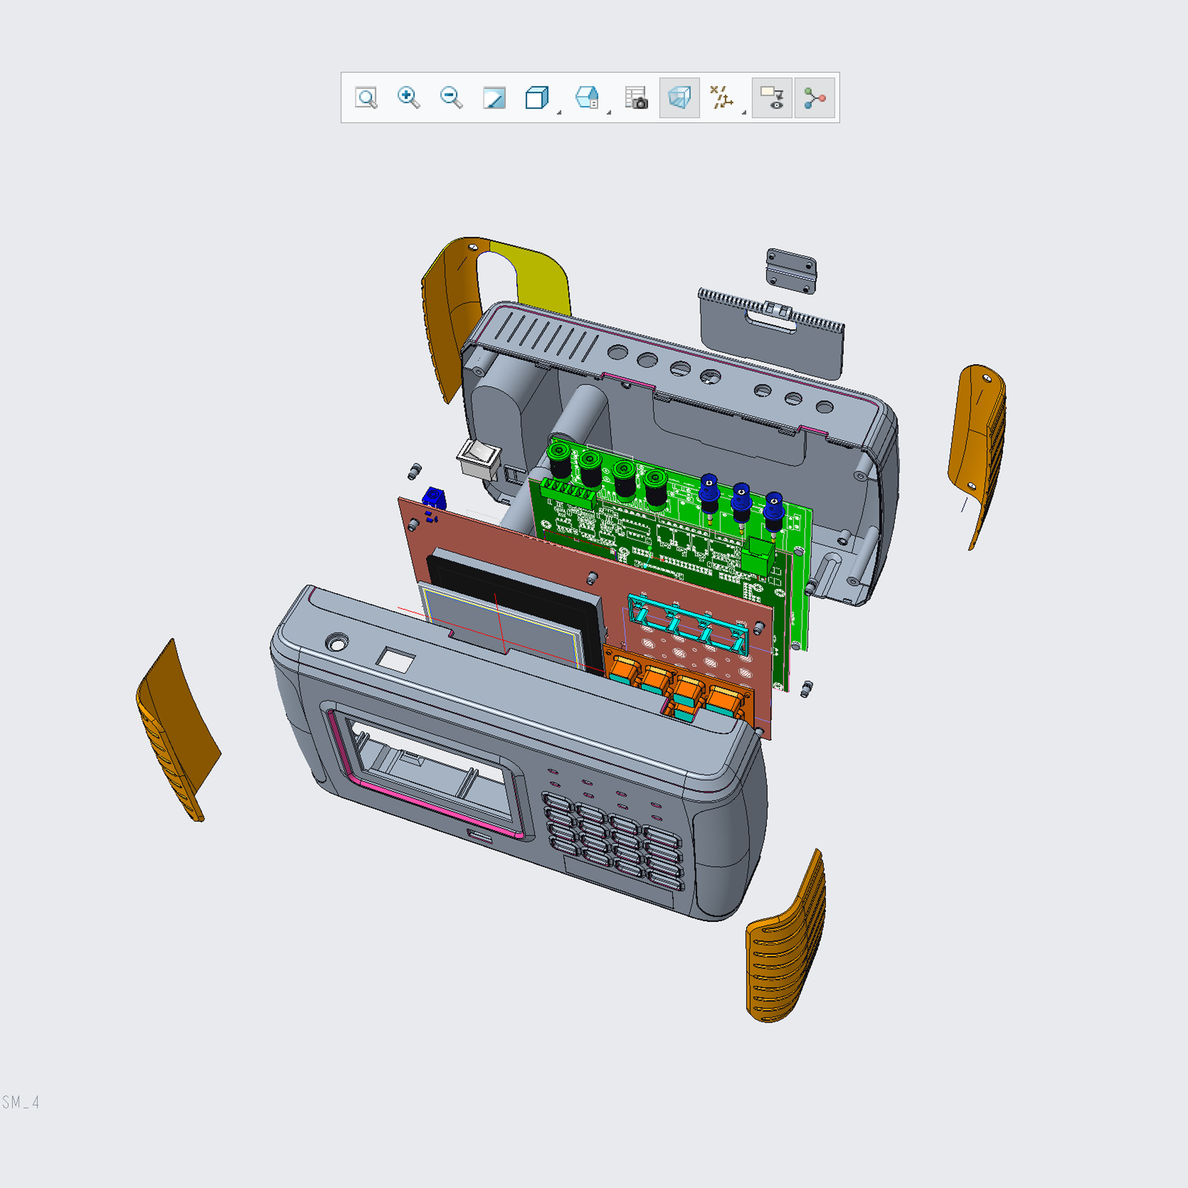Open the Saved Orientations icon
Screen dimensions: 1188x1188
587,98
